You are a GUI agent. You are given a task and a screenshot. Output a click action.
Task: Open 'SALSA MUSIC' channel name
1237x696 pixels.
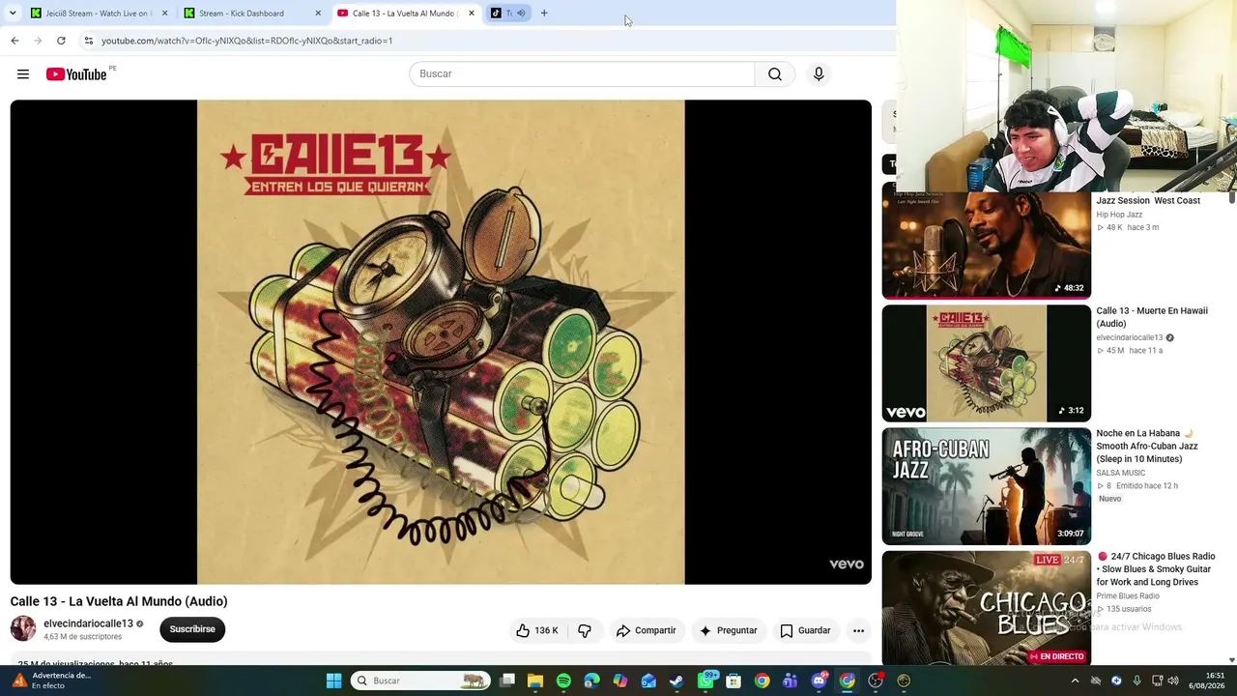point(1120,473)
